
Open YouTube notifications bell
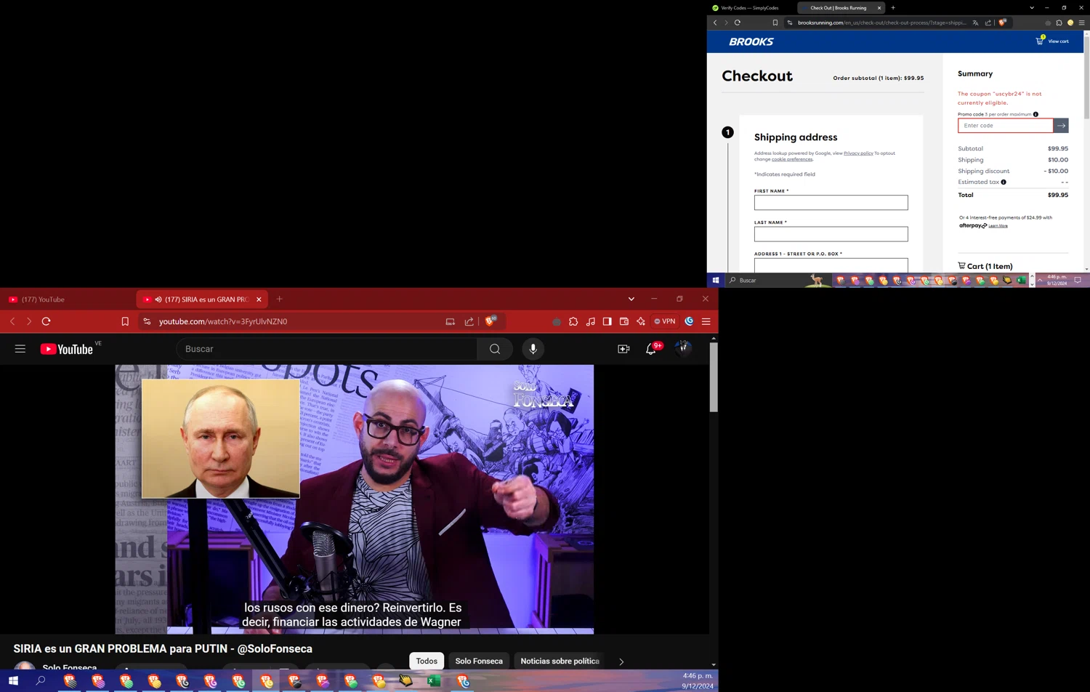651,350
